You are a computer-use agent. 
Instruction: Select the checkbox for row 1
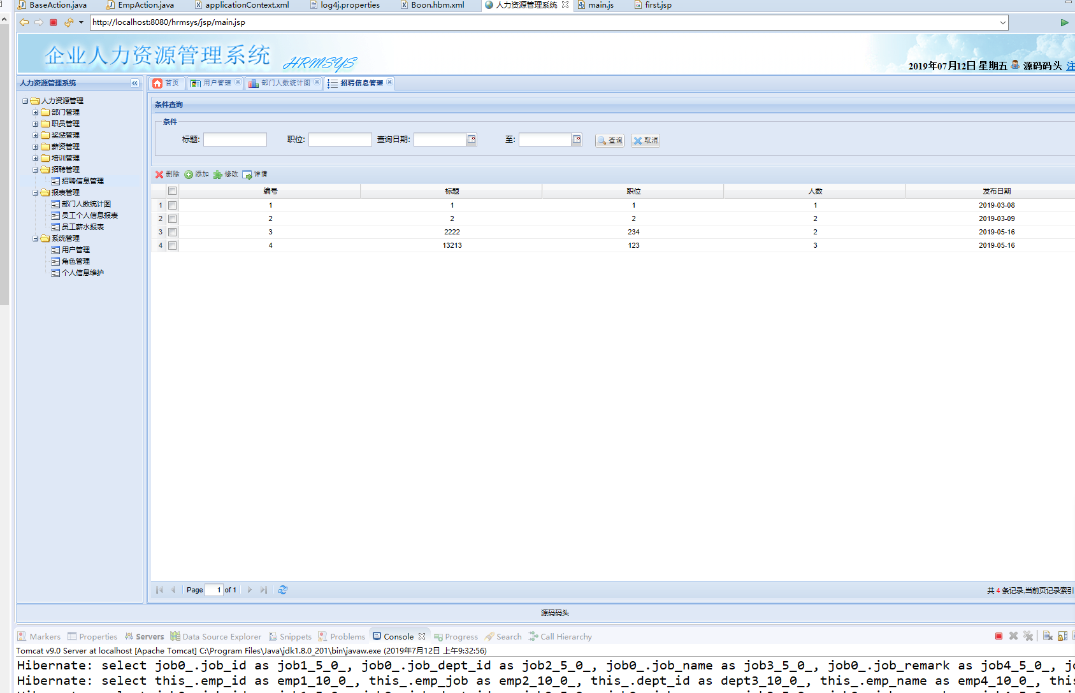click(x=172, y=205)
